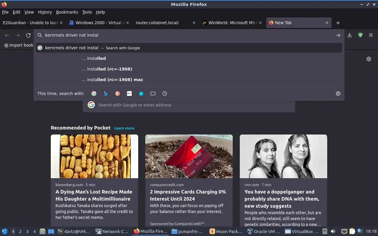Search this time with eBay icon

pos(129,94)
